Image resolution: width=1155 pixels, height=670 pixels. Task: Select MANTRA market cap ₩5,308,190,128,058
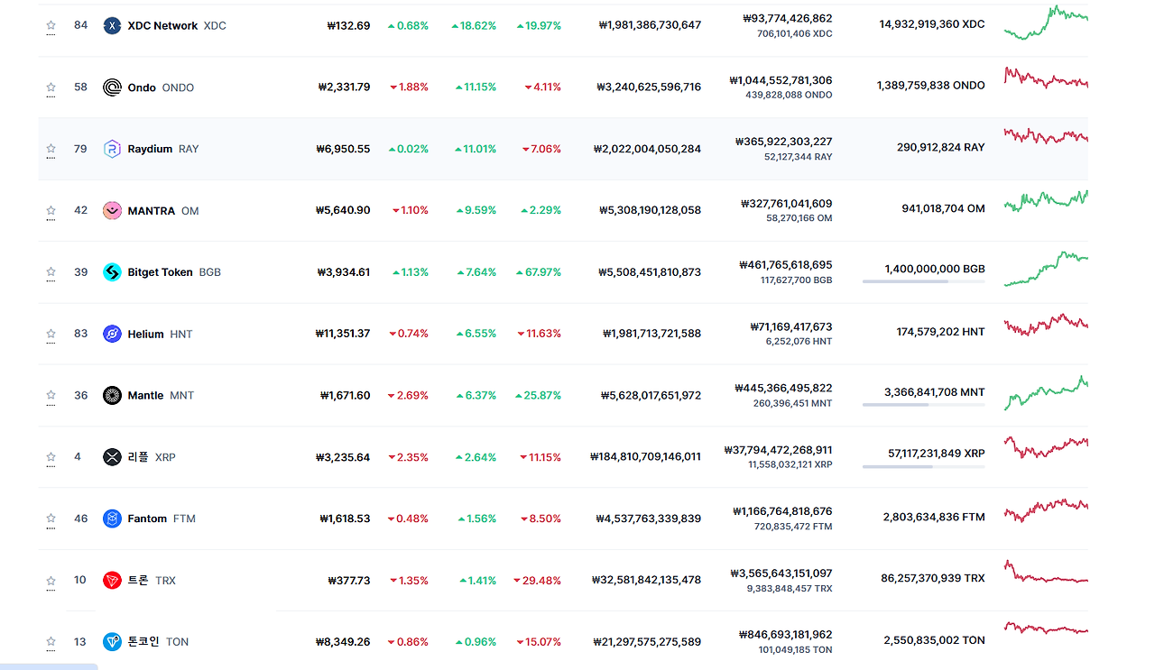pyautogui.click(x=651, y=210)
